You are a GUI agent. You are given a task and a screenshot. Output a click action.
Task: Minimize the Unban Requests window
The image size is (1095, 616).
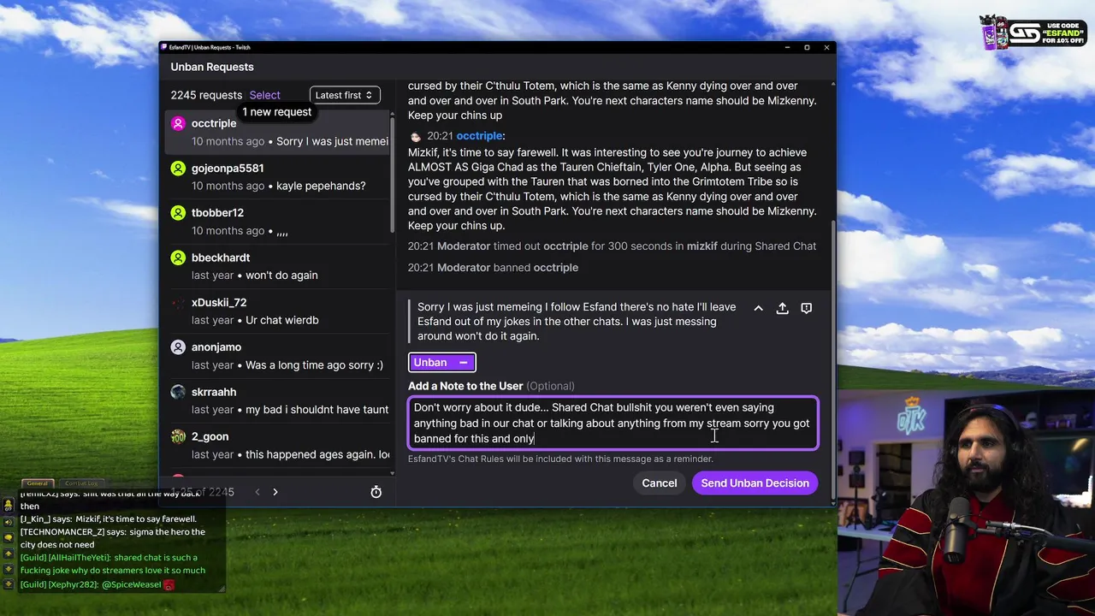(786, 48)
